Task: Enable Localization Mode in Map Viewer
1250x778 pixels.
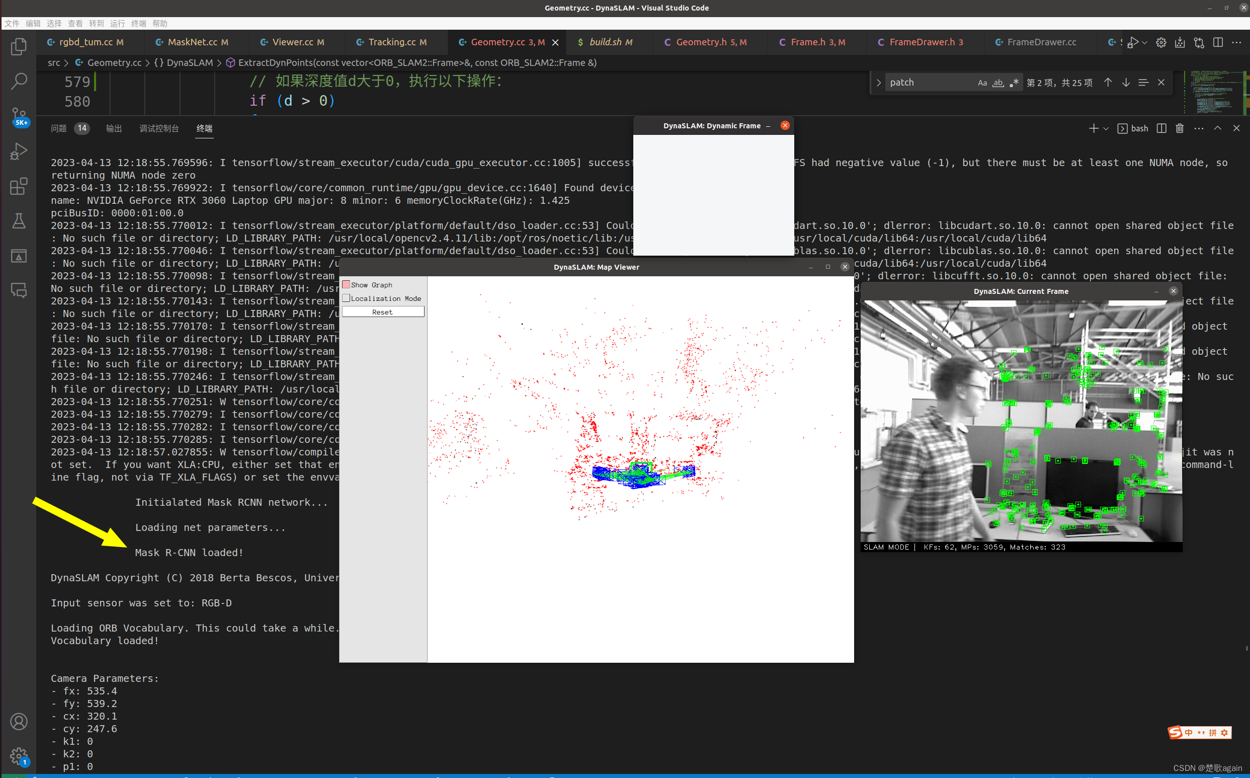Action: (347, 298)
